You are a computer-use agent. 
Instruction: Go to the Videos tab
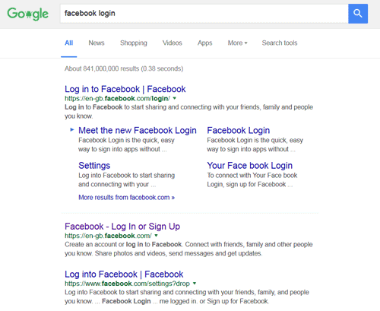(x=173, y=43)
